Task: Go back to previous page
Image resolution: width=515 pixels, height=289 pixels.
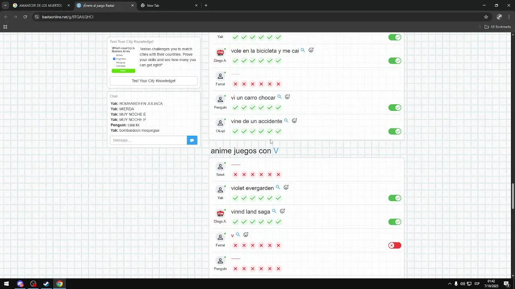Action: 6,17
